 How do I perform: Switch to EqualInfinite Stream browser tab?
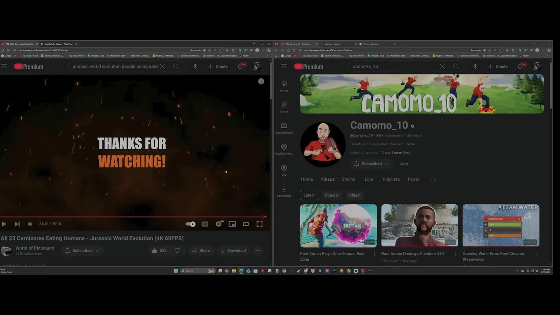(58, 44)
